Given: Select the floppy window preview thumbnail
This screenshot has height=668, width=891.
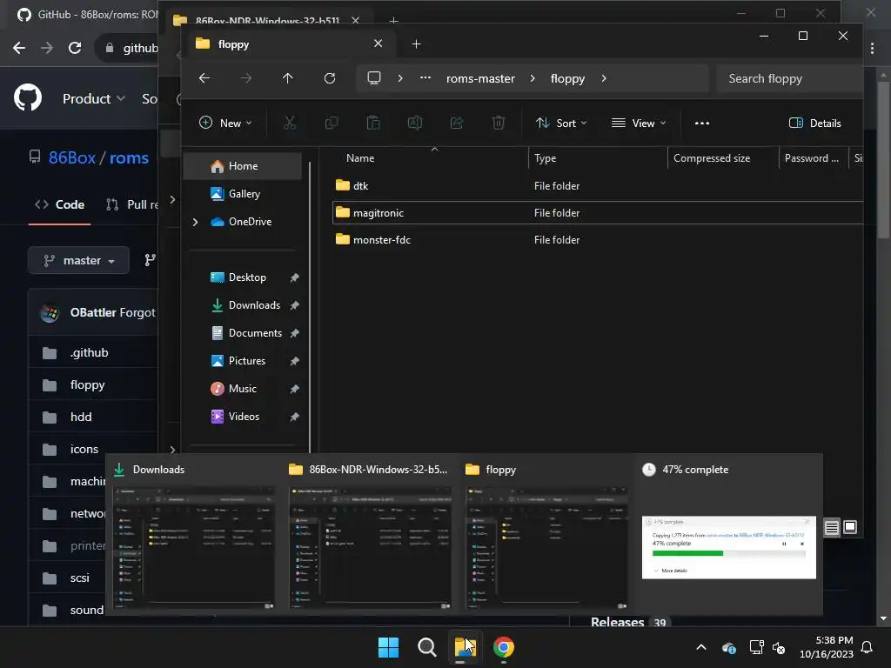Looking at the screenshot, I should (x=546, y=548).
